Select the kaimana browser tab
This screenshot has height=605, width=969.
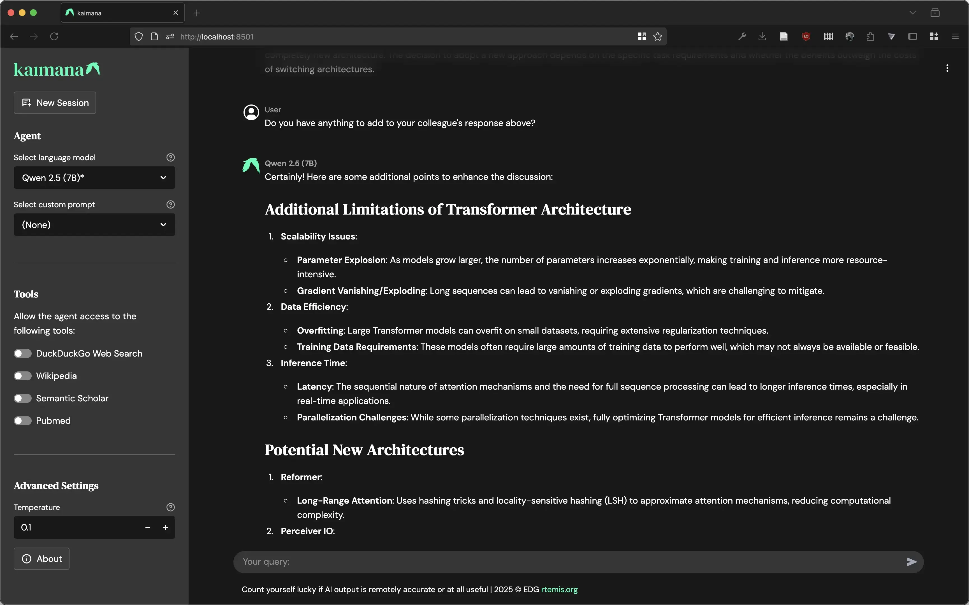[x=116, y=13]
